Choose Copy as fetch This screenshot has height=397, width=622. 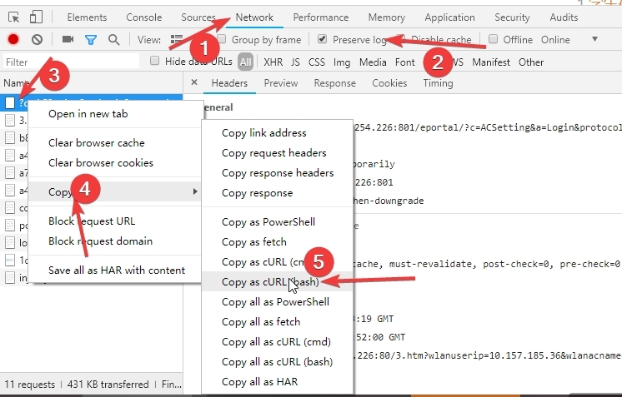[x=278, y=242]
